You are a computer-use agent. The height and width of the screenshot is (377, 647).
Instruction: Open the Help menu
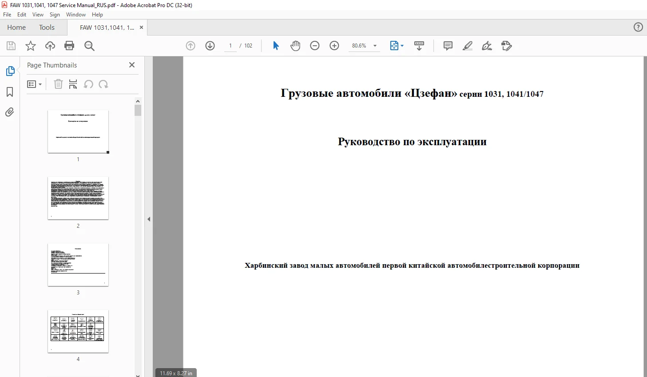tap(97, 15)
